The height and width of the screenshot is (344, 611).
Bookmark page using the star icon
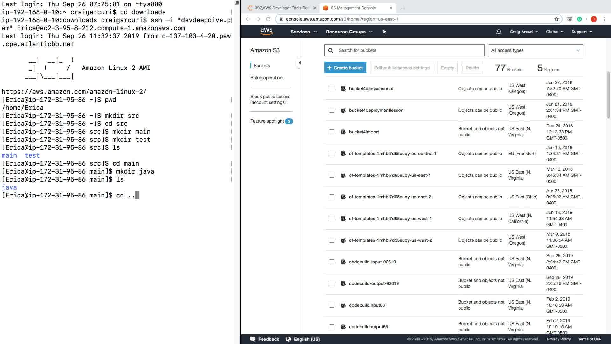click(556, 19)
